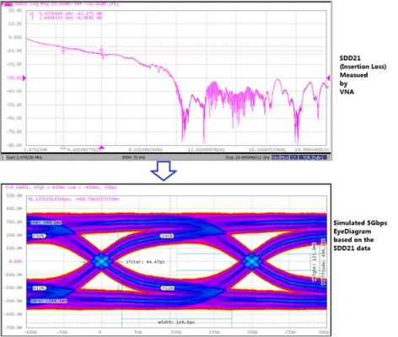Screen dimensions: 398x337
Task: Click the SDD21 Log Mag trace title
Action: [67, 4]
